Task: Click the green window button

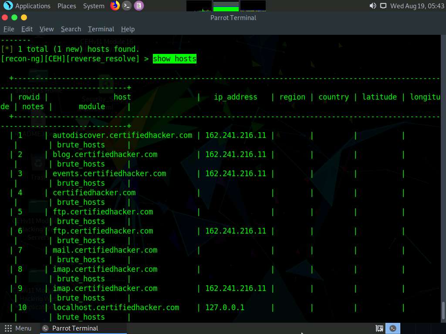Action: 14,17
